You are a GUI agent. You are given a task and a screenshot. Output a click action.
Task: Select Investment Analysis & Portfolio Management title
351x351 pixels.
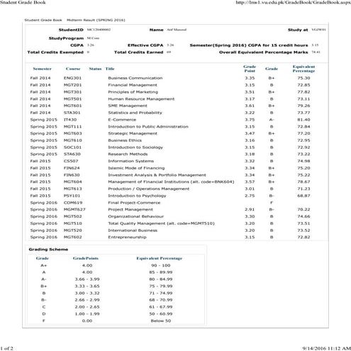click(x=157, y=175)
